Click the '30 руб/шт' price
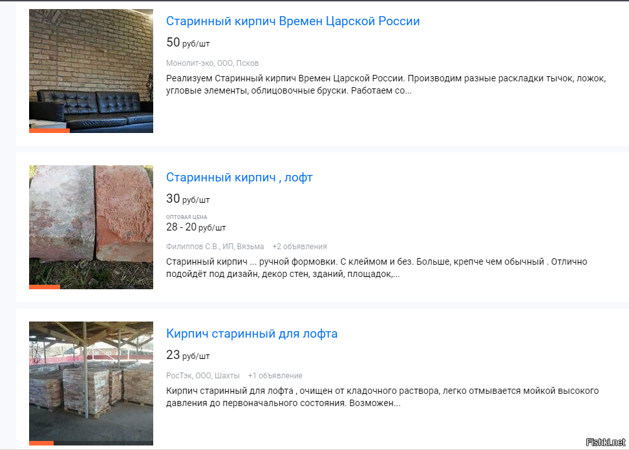 (x=187, y=199)
